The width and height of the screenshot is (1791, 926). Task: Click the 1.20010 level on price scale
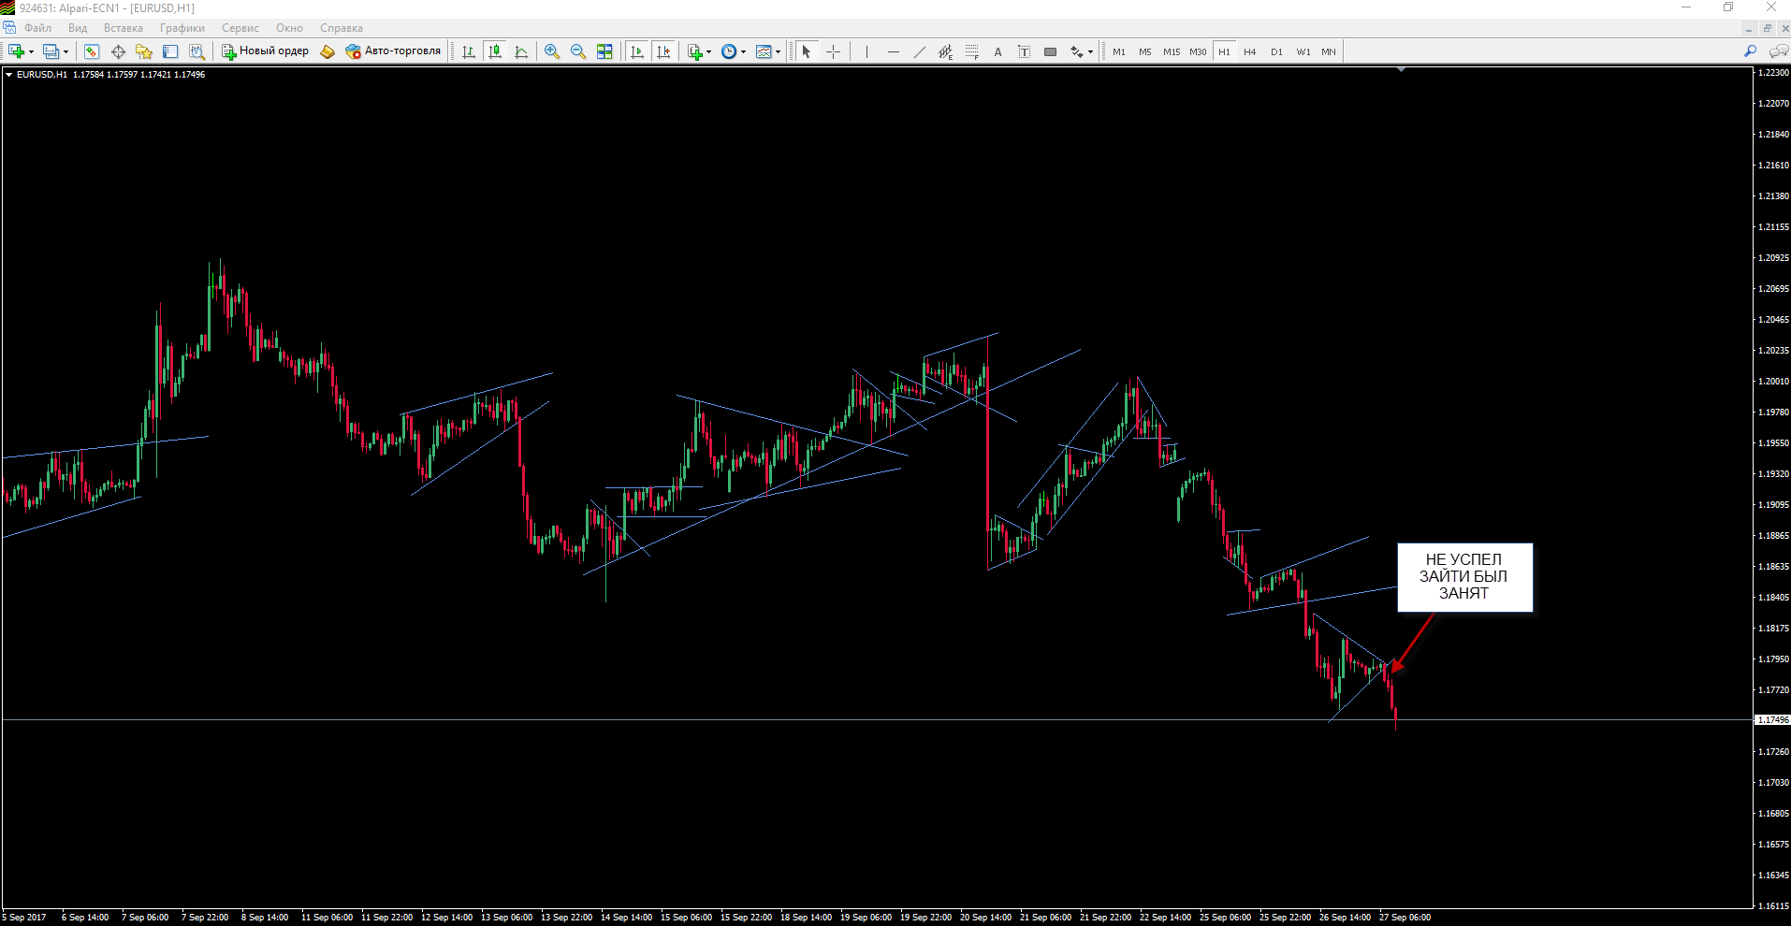coord(1773,382)
